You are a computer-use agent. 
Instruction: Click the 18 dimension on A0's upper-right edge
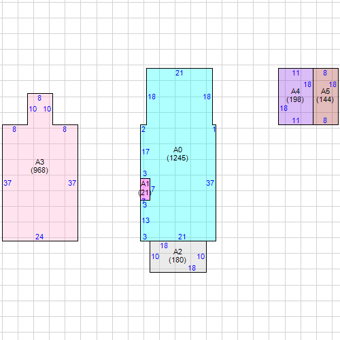click(207, 97)
